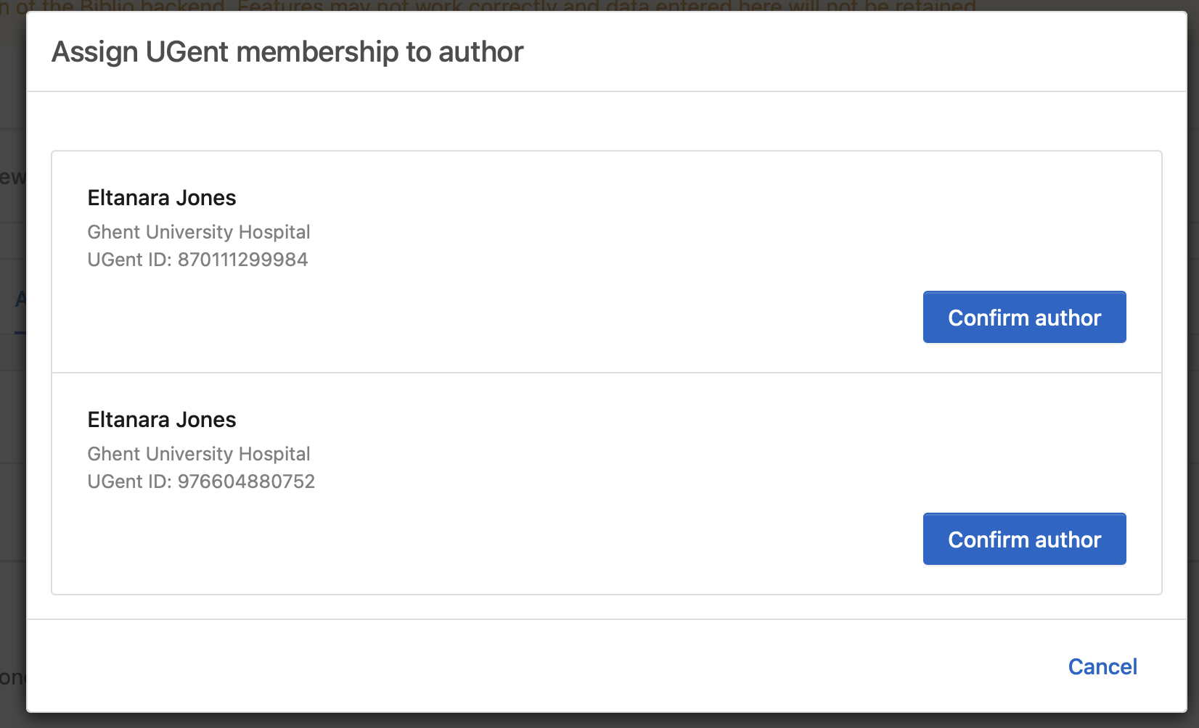Click UGent ID 976604880752 text
Image resolution: width=1199 pixels, height=728 pixels.
coord(201,481)
